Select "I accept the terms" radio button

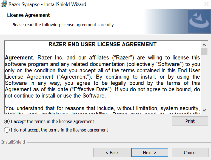pyautogui.click(x=7, y=121)
